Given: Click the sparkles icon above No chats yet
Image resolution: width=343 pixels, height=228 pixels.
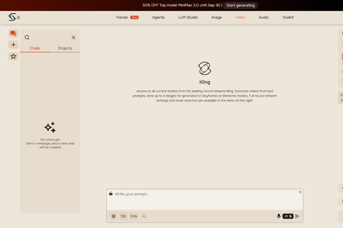Looking at the screenshot, I should [x=50, y=127].
